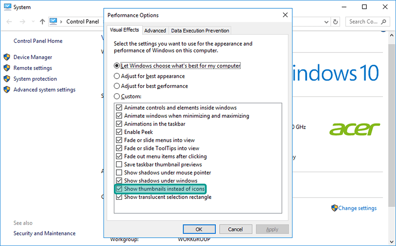This screenshot has width=396, height=246.
Task: Click the Control Panel breadcrumb
Action: tap(83, 22)
